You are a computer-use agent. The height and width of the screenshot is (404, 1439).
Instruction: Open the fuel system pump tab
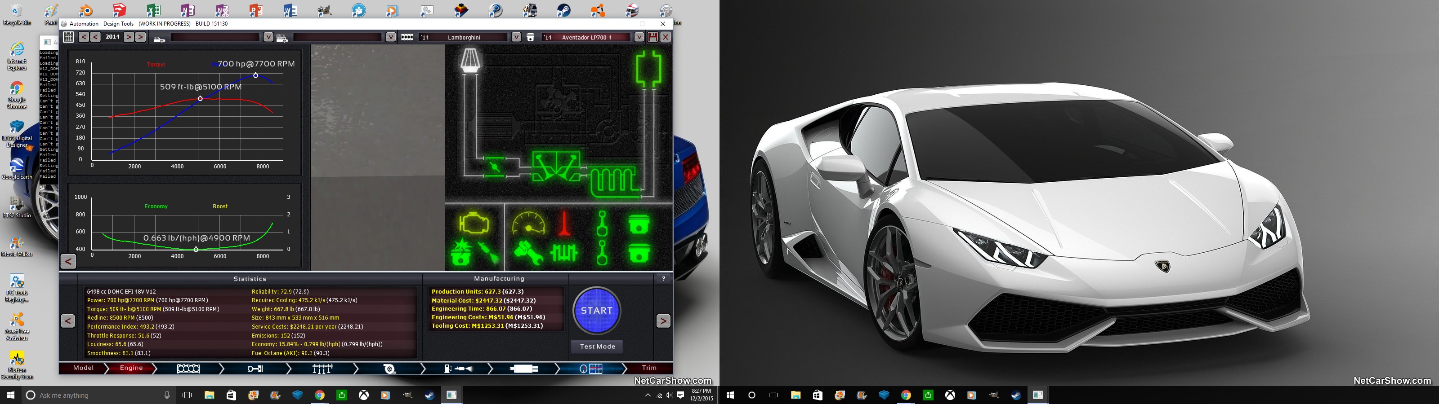pos(458,369)
